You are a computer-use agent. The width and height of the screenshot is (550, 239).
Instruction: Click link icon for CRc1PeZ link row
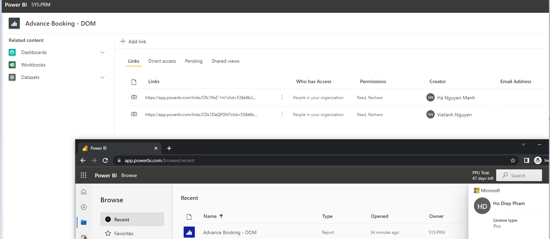[x=134, y=97]
